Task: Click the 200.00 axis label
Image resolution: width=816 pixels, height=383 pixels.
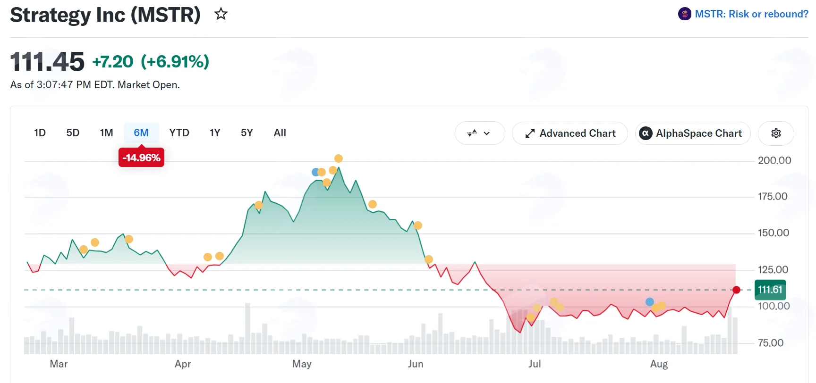Action: (x=774, y=160)
